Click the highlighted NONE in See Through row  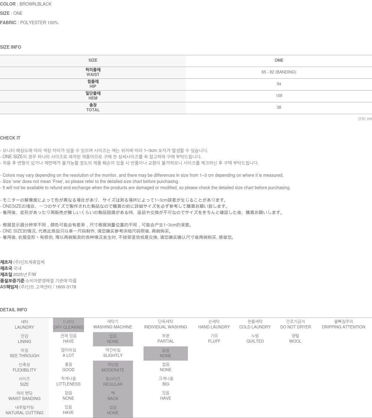pos(166,353)
